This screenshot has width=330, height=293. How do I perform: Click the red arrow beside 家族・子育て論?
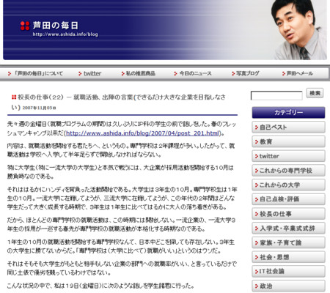(x=257, y=243)
